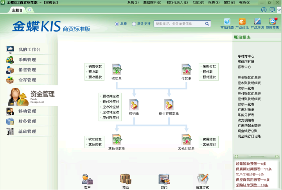This screenshot has width=282, height=190.
Task: Open the 部门 department icon
Action: [164, 179]
